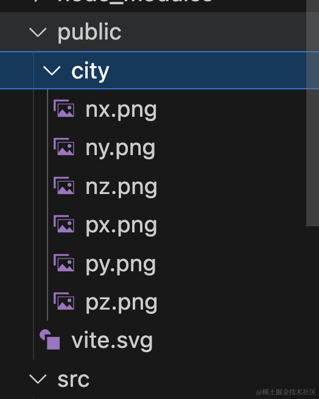Select the public folder label
The height and width of the screenshot is (399, 319).
pos(89,33)
